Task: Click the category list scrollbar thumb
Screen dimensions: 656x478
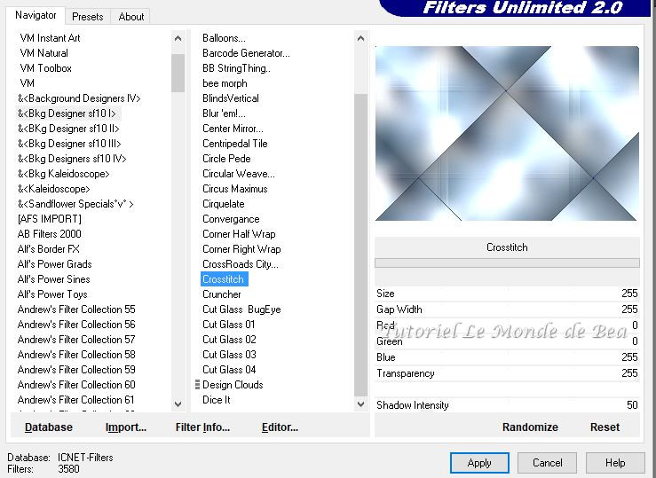Action: [178, 73]
